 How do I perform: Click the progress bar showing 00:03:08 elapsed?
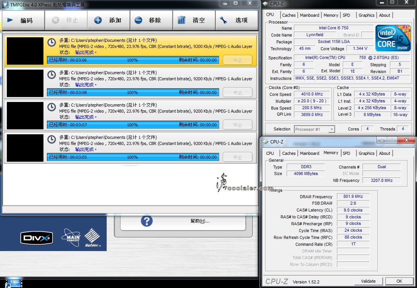point(133,92)
